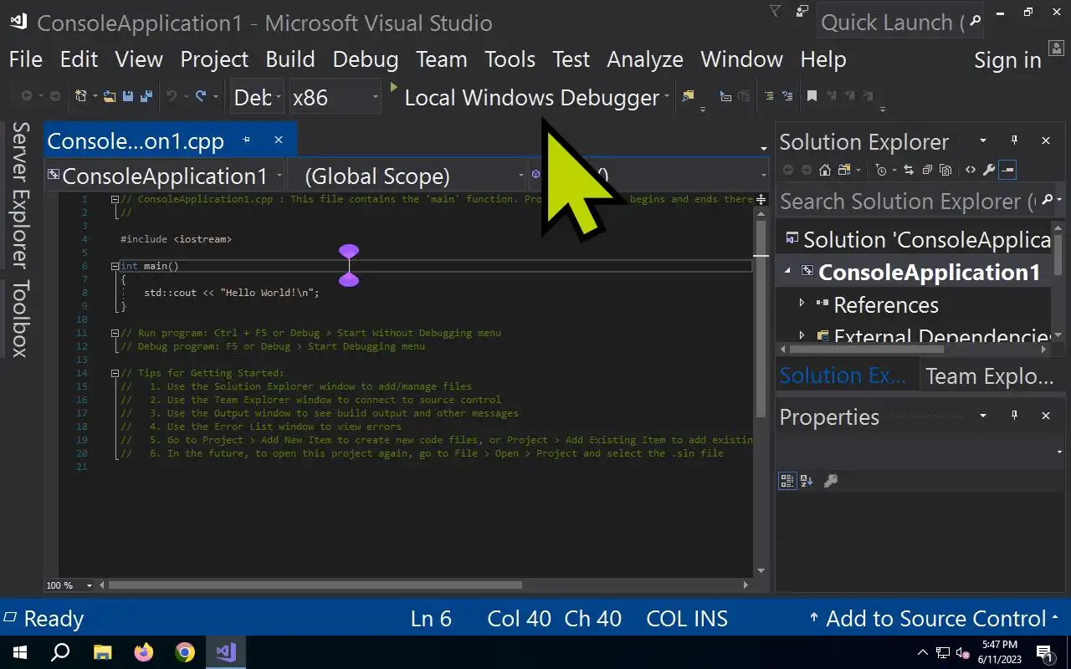Click the notifications flag icon
The width and height of the screenshot is (1071, 669).
(x=776, y=11)
